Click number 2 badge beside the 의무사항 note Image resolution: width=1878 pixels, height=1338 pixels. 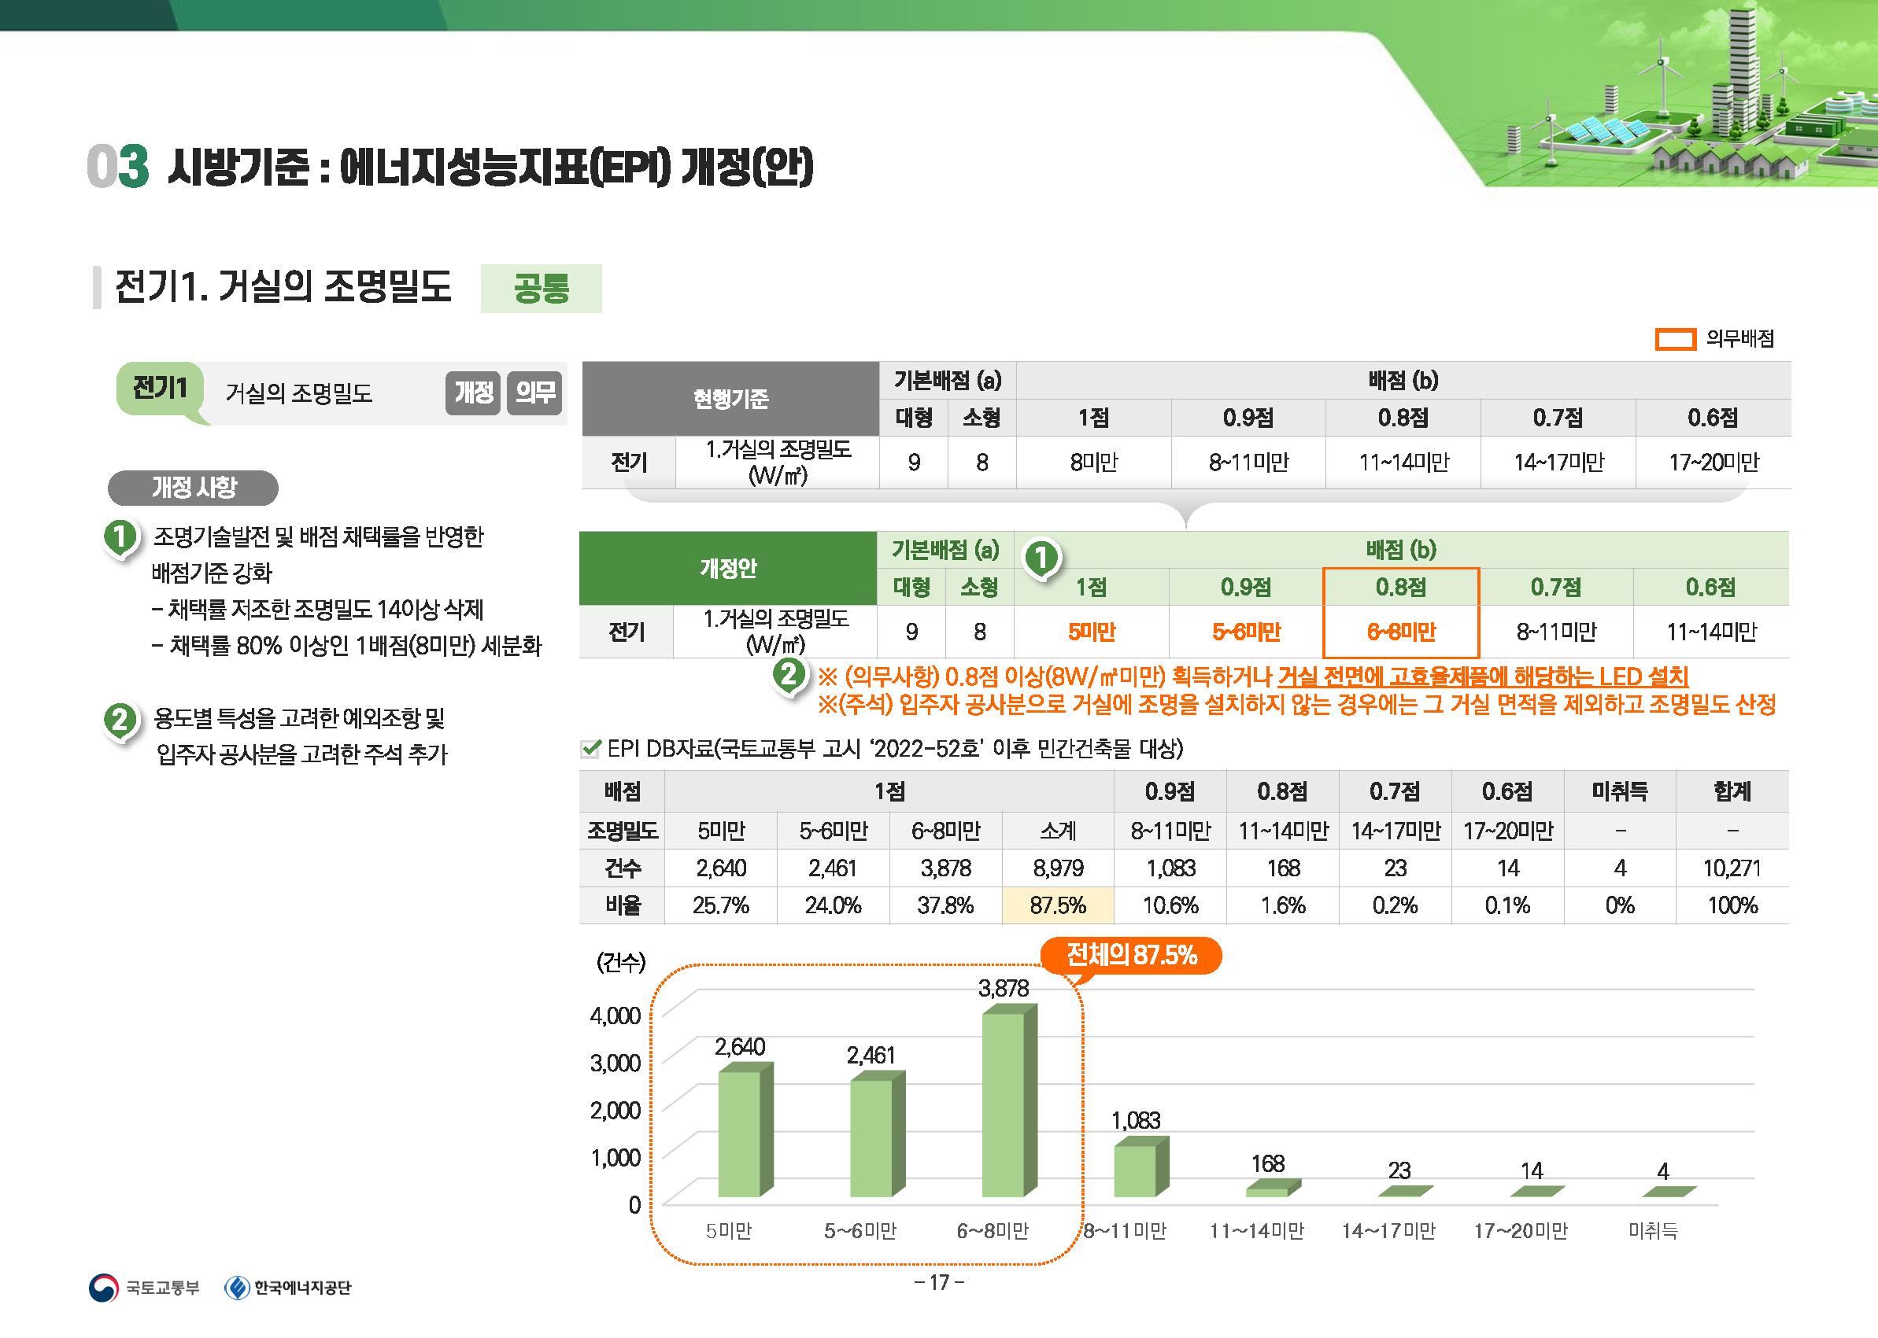click(x=789, y=674)
